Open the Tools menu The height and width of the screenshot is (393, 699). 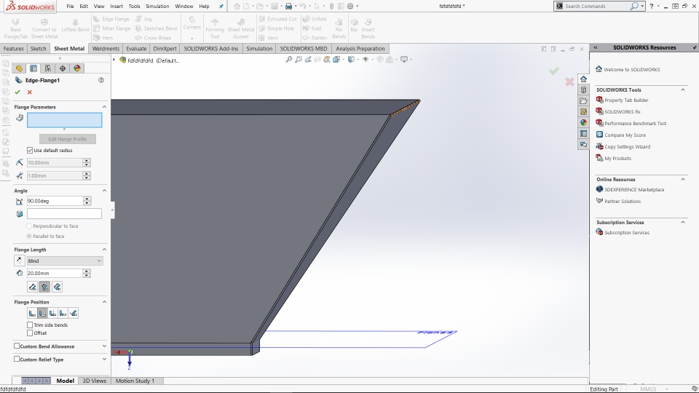pyautogui.click(x=134, y=7)
